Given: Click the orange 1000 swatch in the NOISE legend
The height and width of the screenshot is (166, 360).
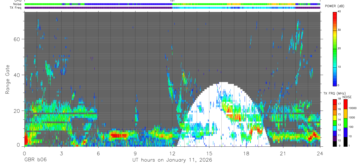Looking at the screenshot, I should pyautogui.click(x=345, y=114).
